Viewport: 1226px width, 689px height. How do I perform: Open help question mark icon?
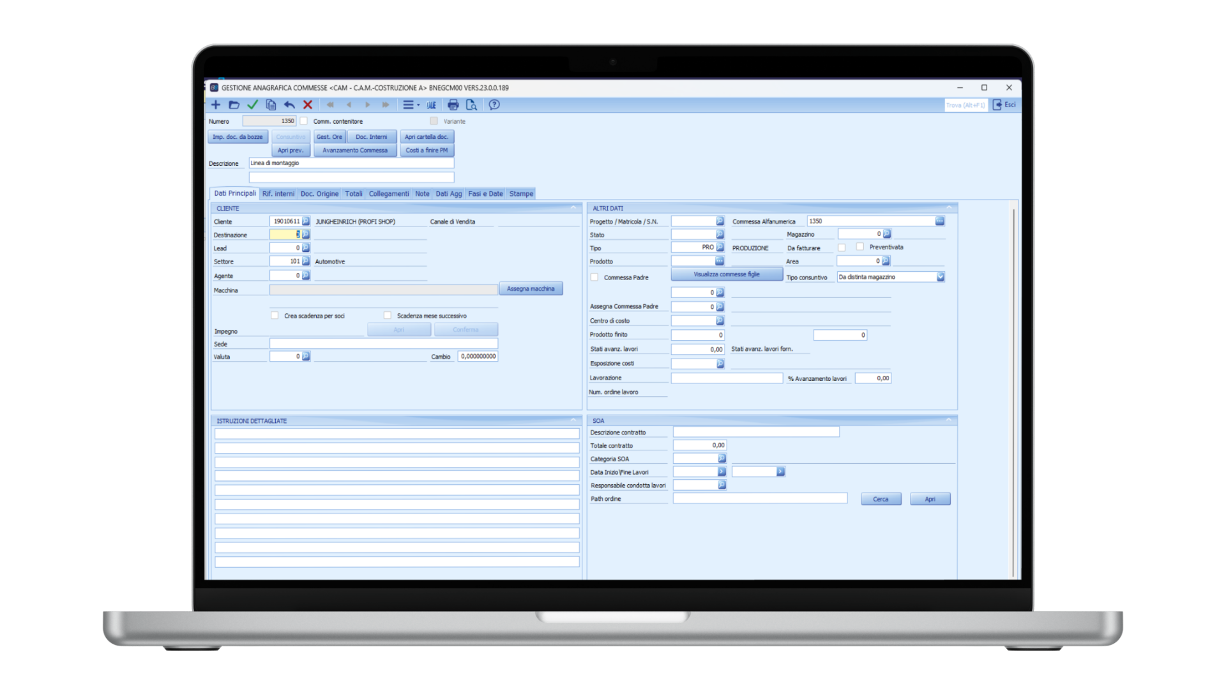coord(494,105)
